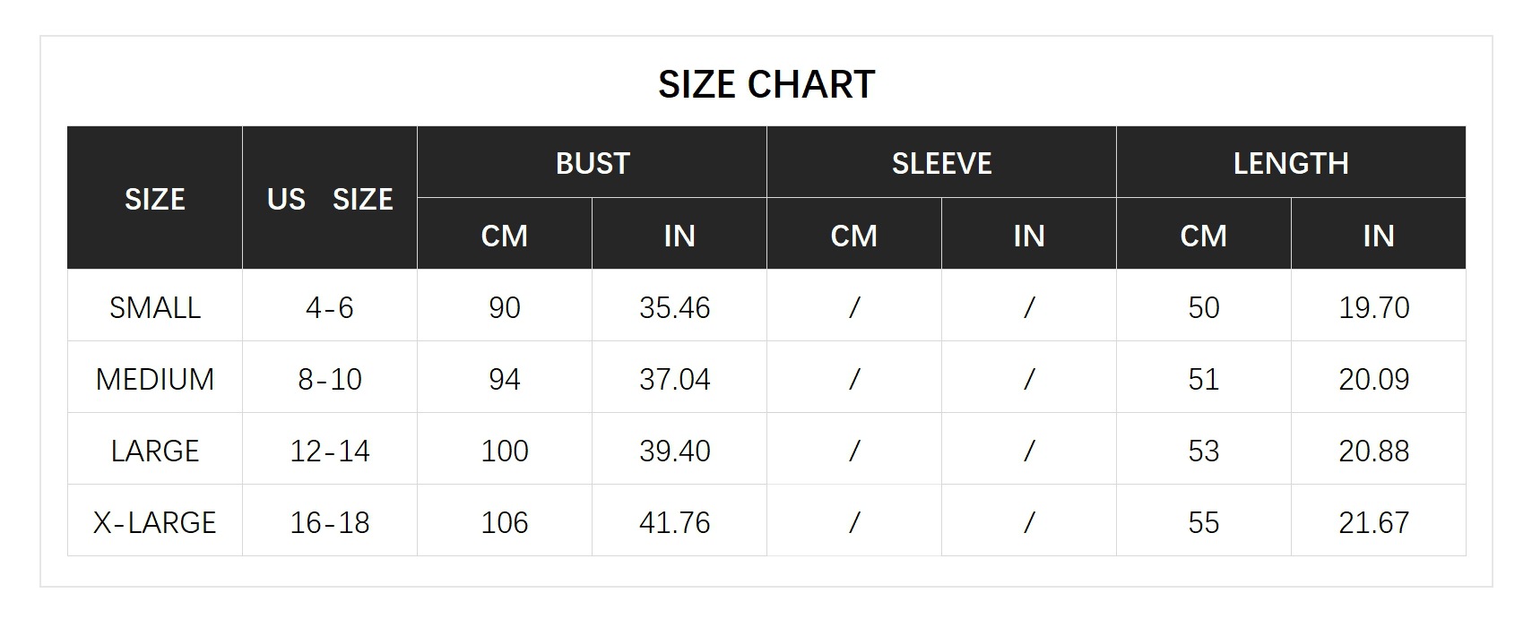Click the 16-18 US size cell
The image size is (1532, 619).
pyautogui.click(x=330, y=522)
